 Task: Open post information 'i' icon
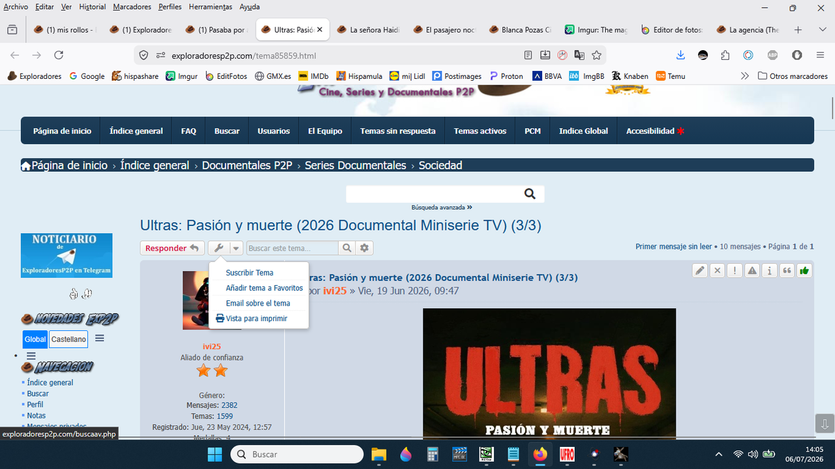[x=770, y=270]
